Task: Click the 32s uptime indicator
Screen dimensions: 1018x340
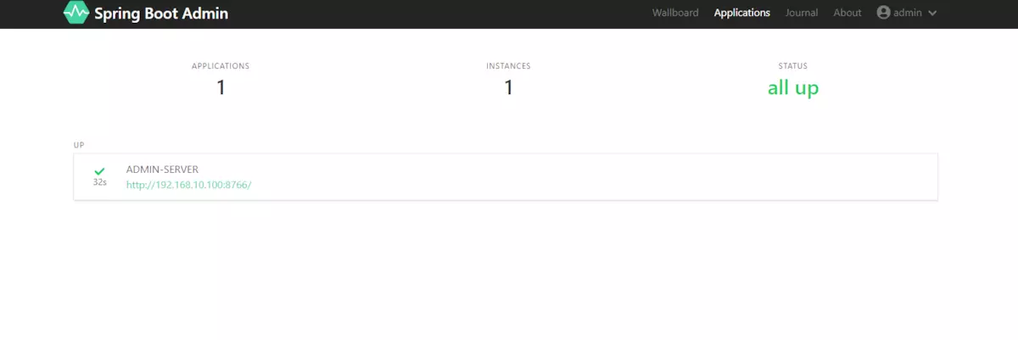Action: tap(100, 182)
